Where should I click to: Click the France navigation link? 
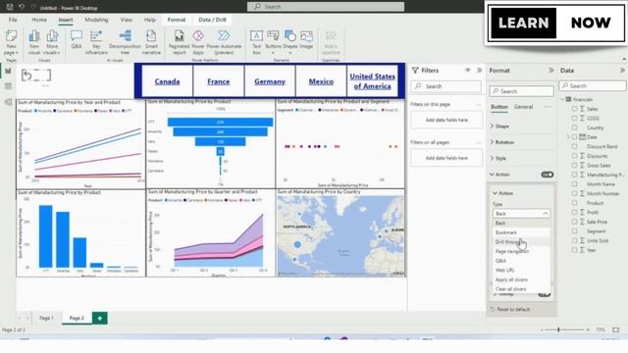point(218,81)
